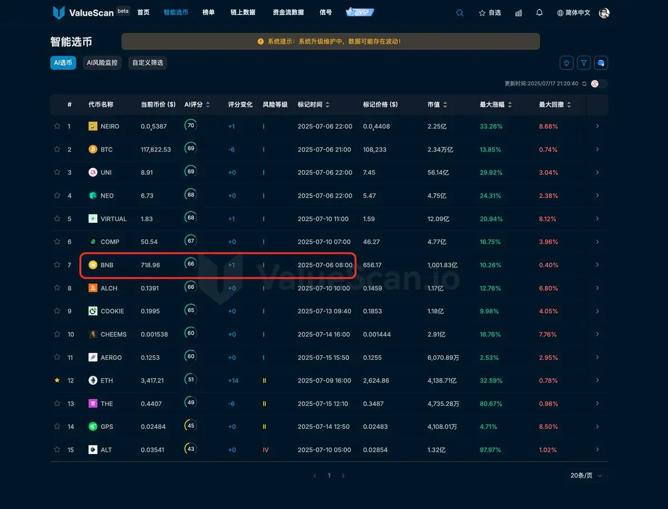Open 自选 watchlist link
Viewport: 668px width, 509px height.
pyautogui.click(x=490, y=13)
